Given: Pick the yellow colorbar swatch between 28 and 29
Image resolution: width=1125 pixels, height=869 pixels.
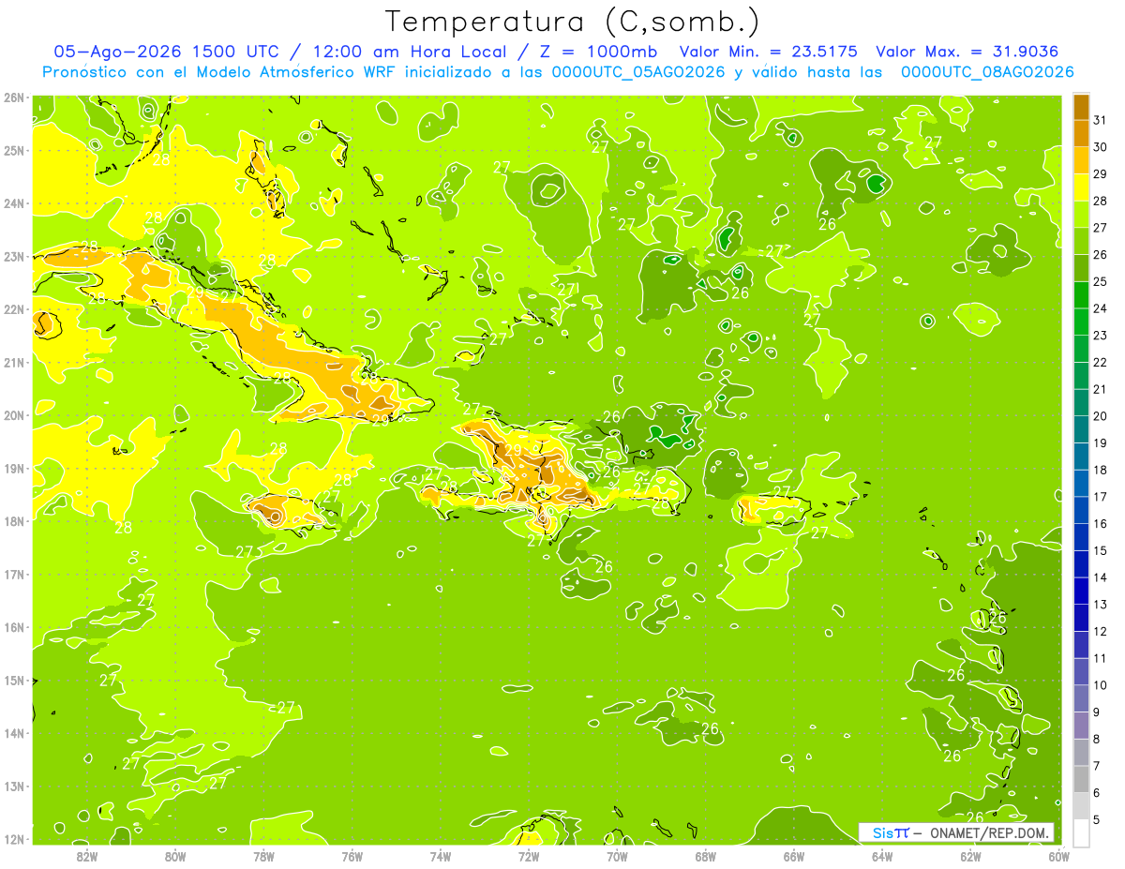Looking at the screenshot, I should tap(1081, 187).
